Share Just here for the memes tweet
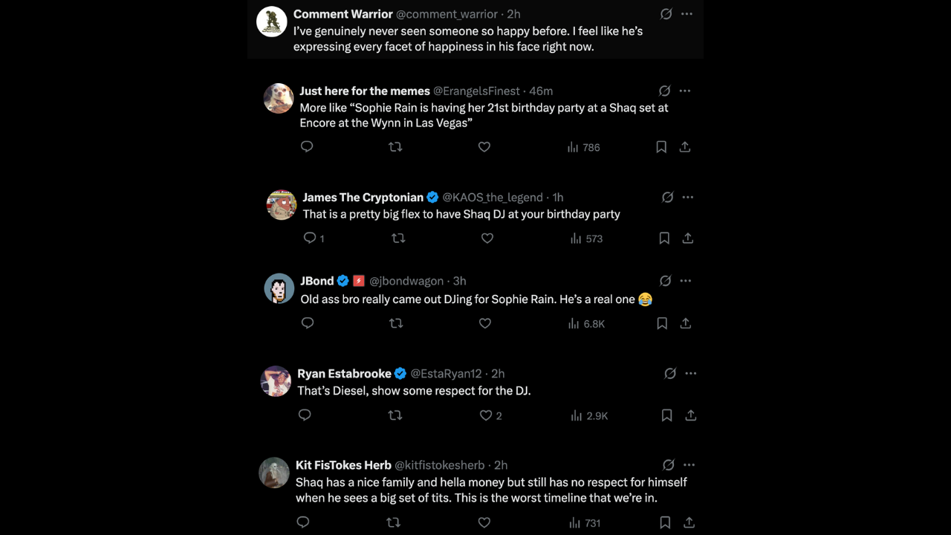 tap(685, 147)
